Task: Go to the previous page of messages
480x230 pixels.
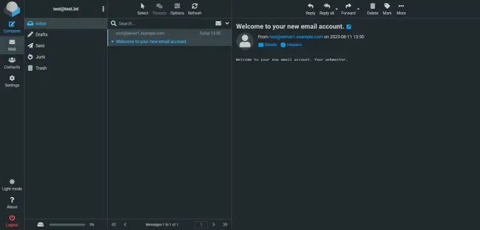Action: 125,224
